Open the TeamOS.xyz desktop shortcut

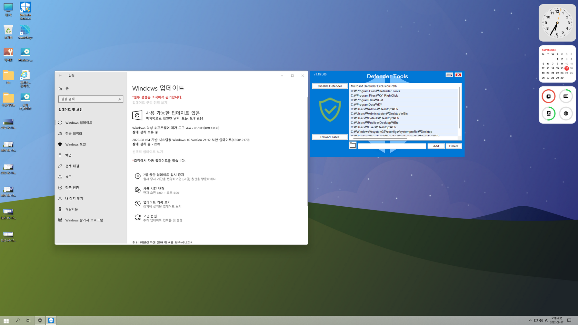[25, 32]
